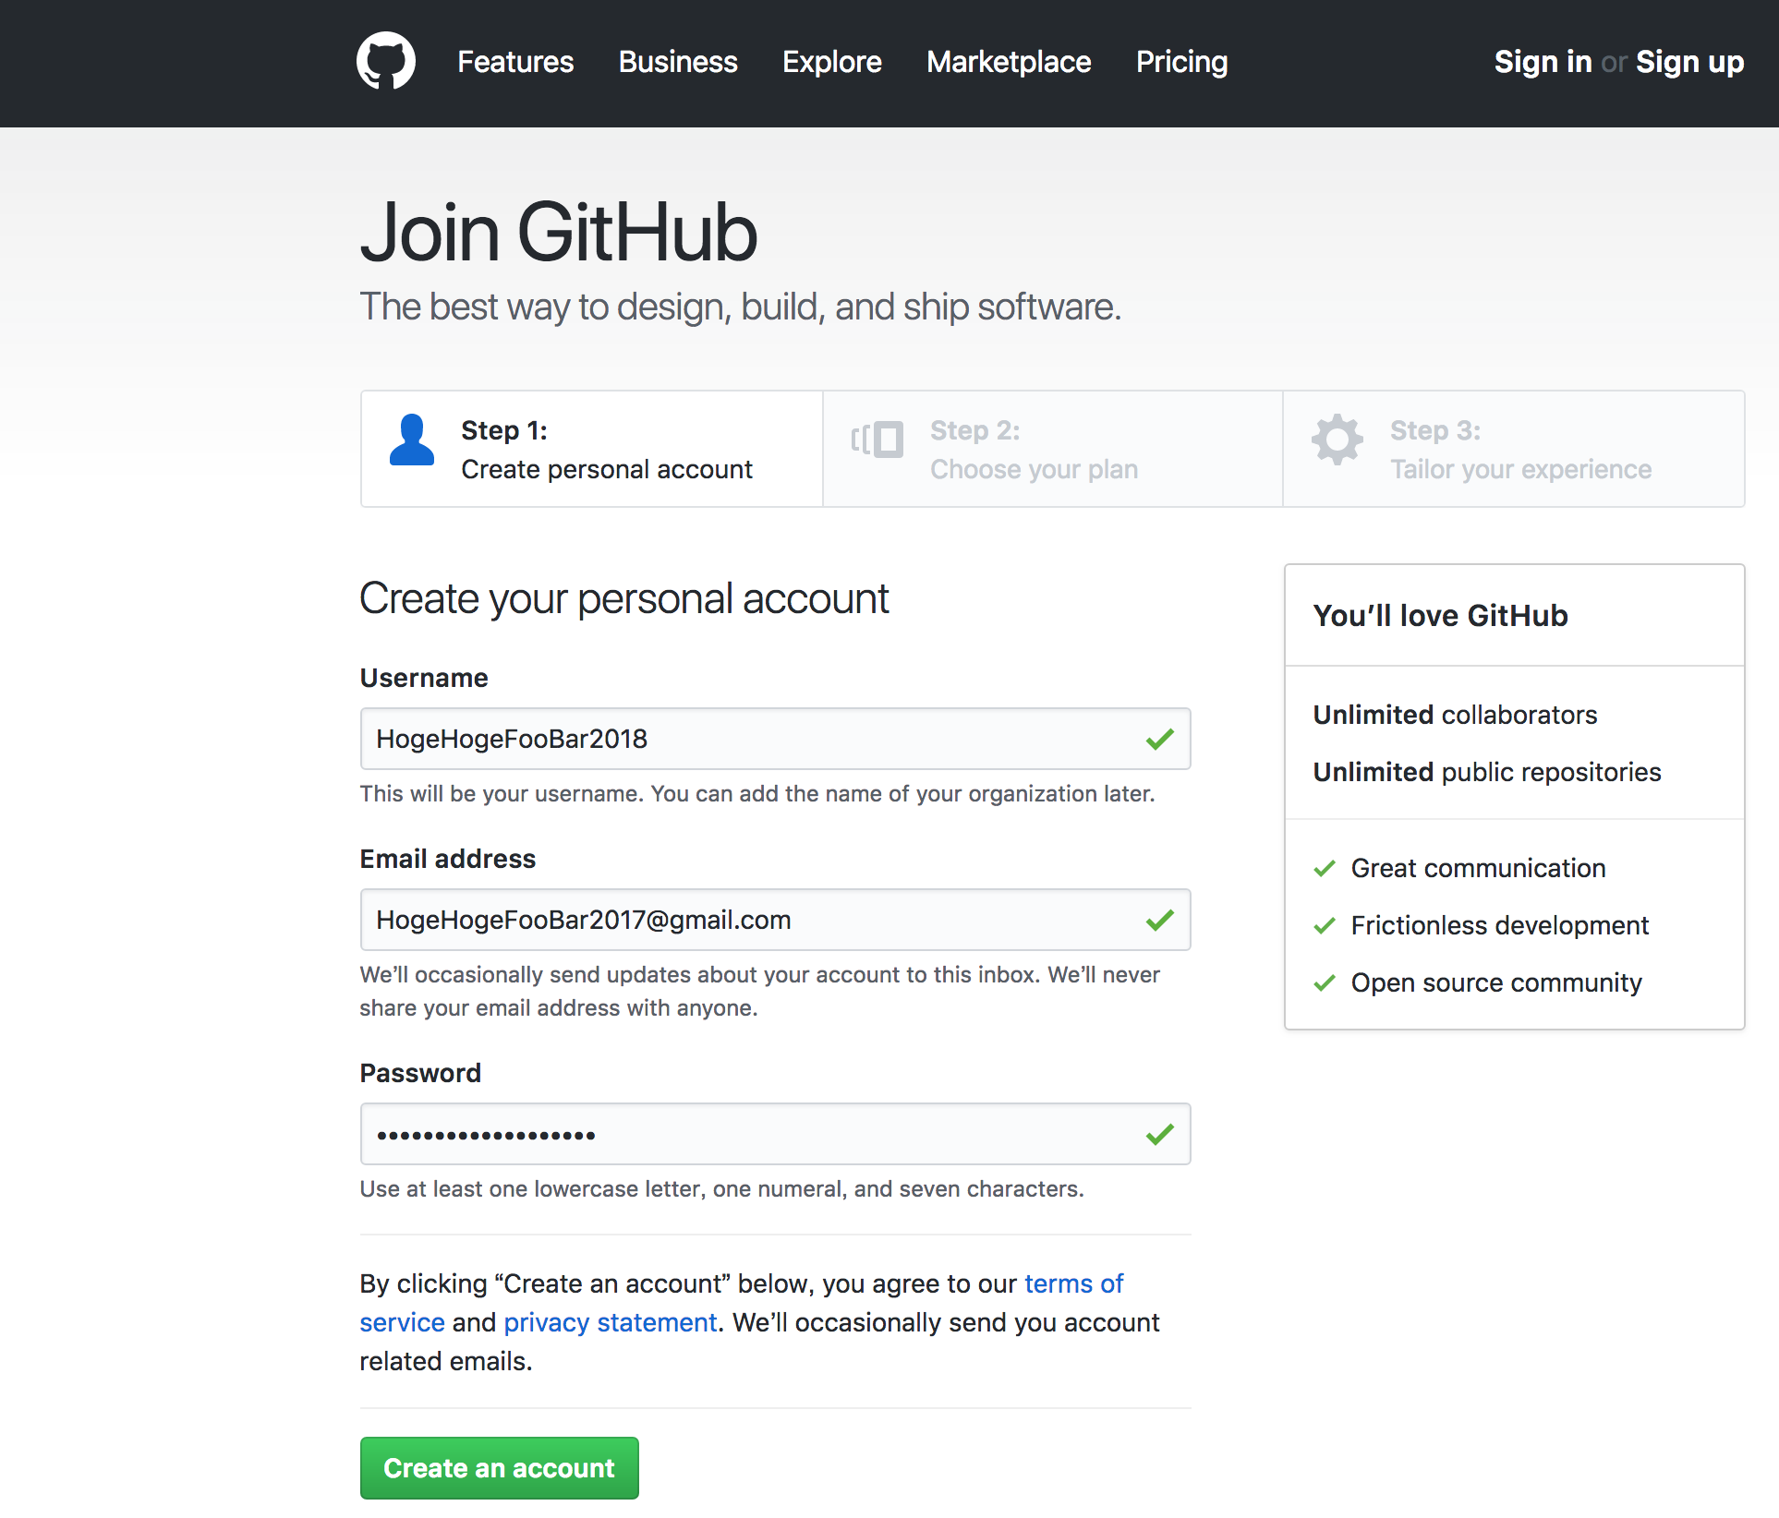The width and height of the screenshot is (1779, 1518).
Task: Click the green checkmark in Email field
Action: click(x=1160, y=920)
